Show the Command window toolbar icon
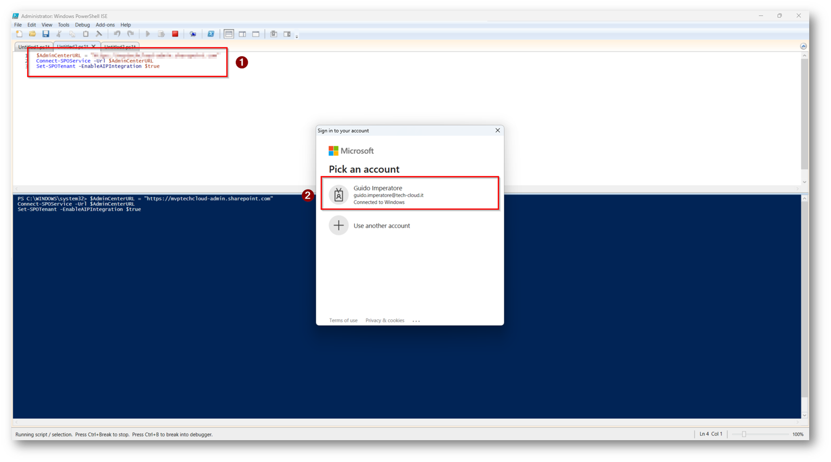This screenshot has width=831, height=462. click(x=273, y=34)
